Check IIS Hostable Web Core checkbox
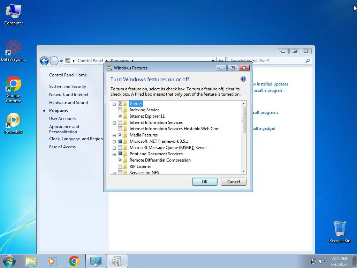The image size is (357, 268). tap(120, 128)
